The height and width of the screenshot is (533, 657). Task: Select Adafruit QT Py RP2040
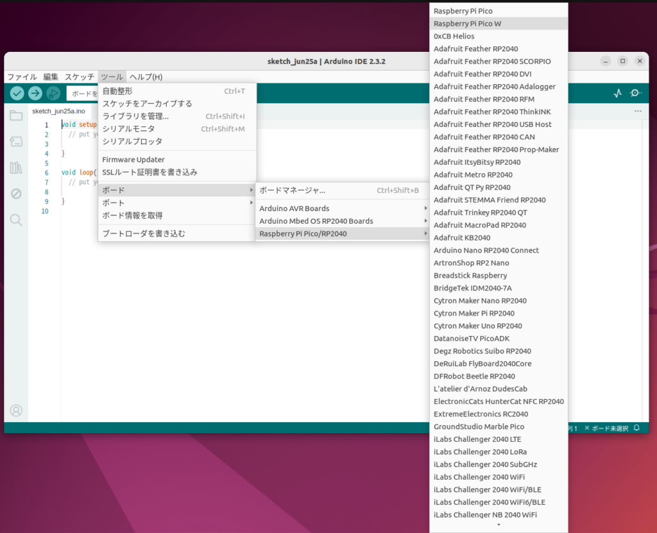pos(499,187)
